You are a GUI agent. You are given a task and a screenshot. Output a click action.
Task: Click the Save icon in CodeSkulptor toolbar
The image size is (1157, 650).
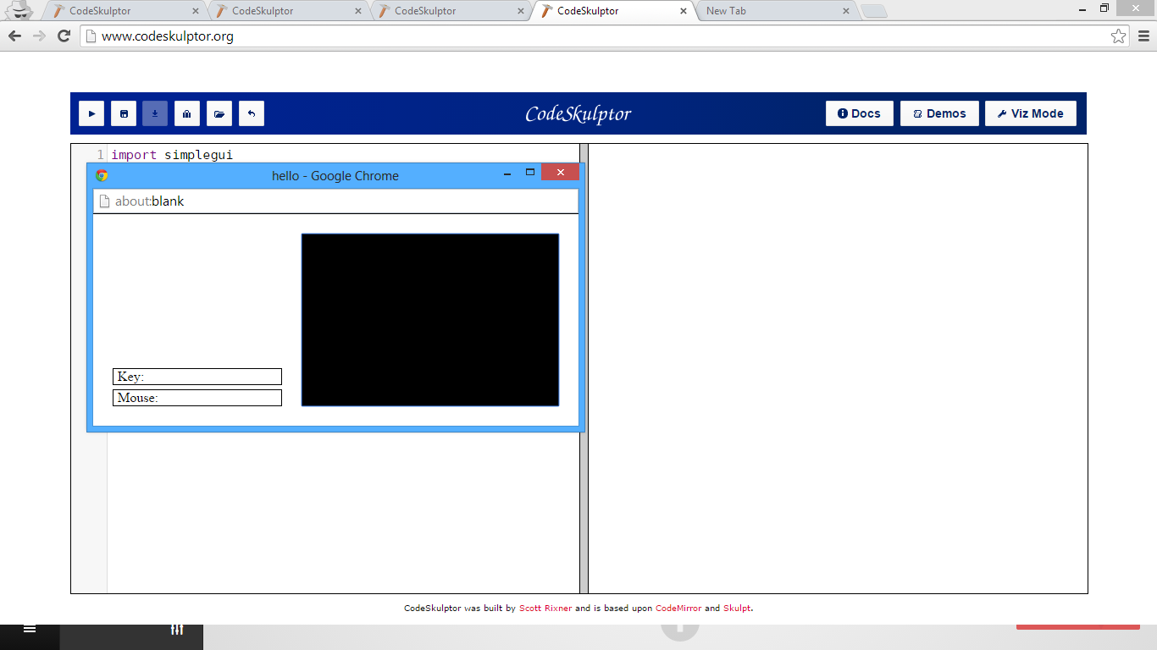pos(124,113)
